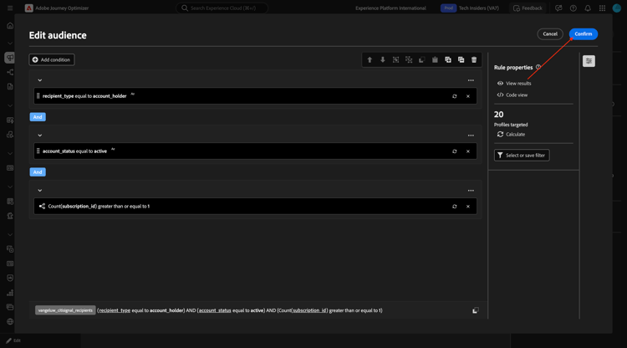Image resolution: width=627 pixels, height=348 pixels.
Task: Click View results
Action: tap(514, 83)
